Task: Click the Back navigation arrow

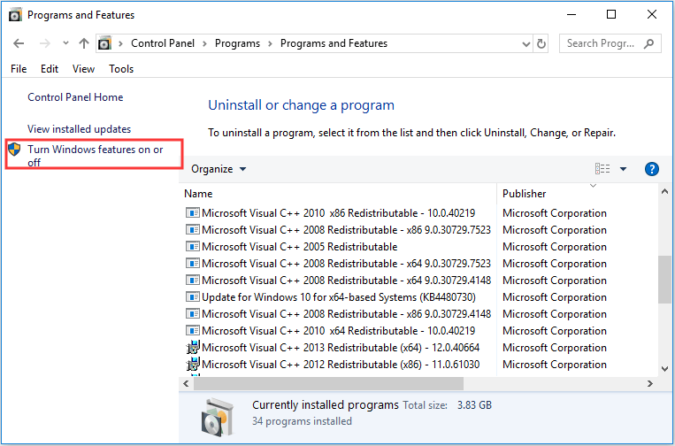Action: click(19, 43)
